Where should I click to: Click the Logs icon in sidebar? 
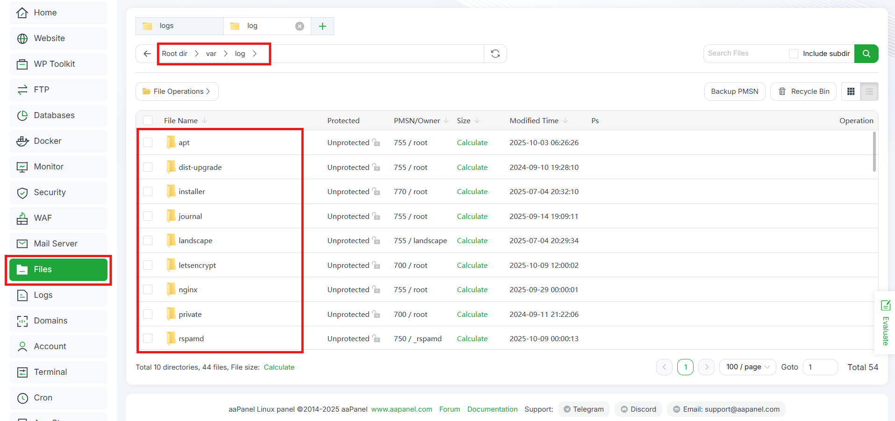point(22,295)
